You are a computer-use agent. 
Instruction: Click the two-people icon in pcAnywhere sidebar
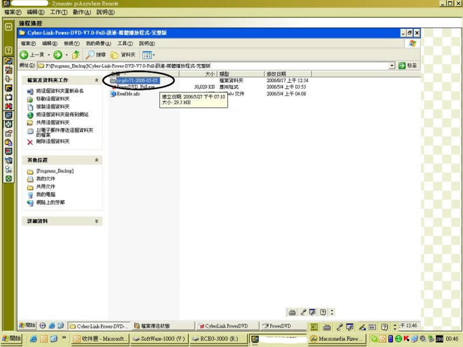[9, 169]
